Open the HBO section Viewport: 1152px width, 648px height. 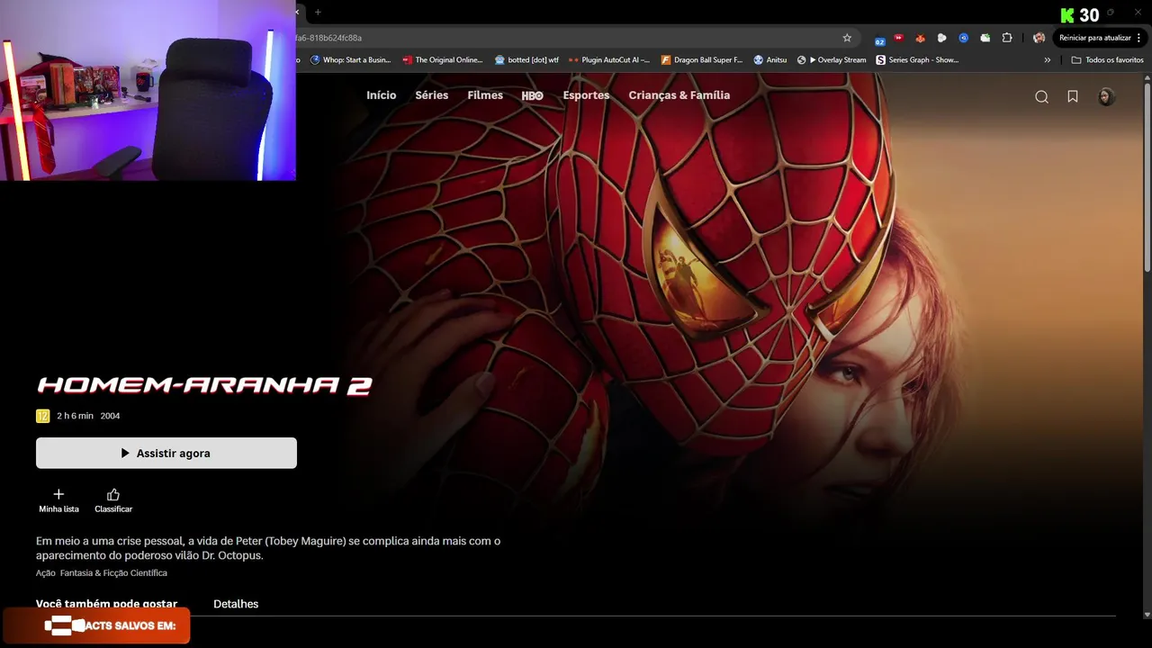[532, 95]
